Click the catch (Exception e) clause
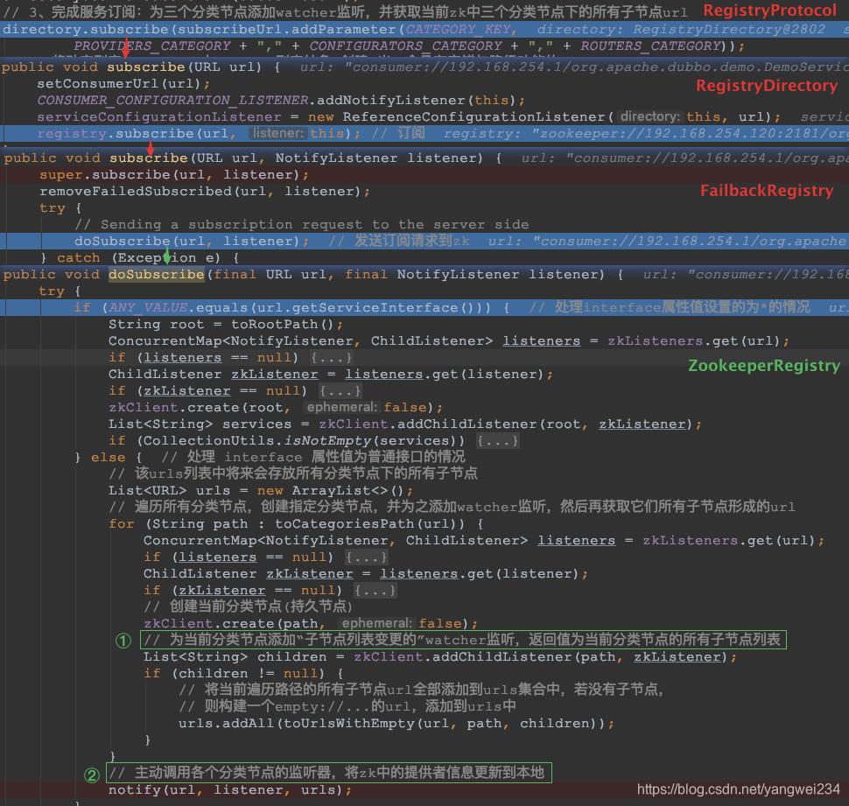This screenshot has height=806, width=849. click(x=138, y=257)
